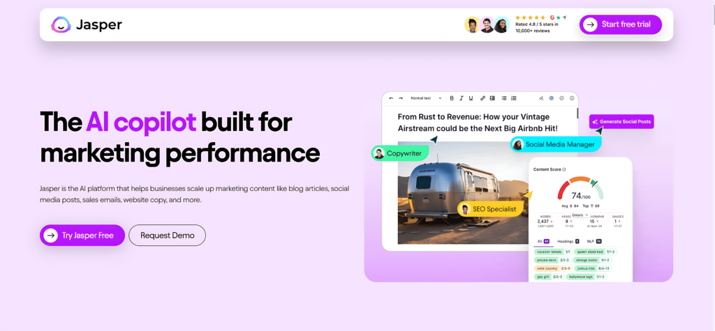The height and width of the screenshot is (331, 715).
Task: Click the info icon next to Content Score
Action: point(564,169)
